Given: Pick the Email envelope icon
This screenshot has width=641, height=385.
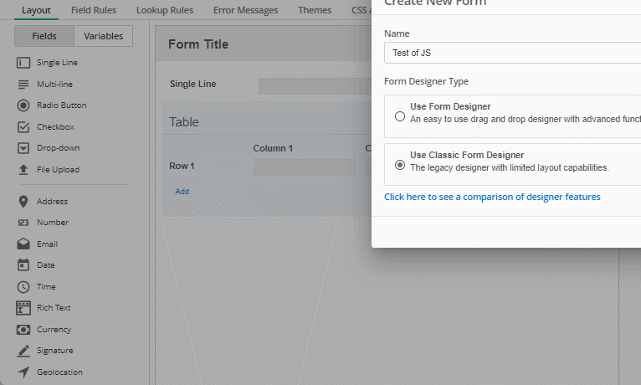Looking at the screenshot, I should click(23, 244).
